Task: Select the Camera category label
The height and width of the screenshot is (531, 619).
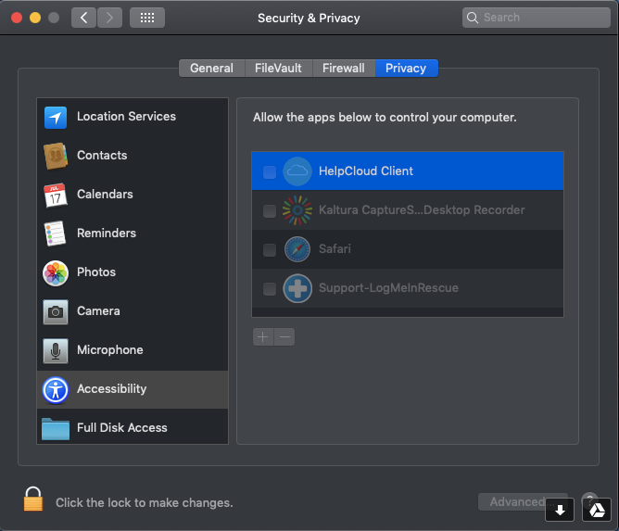Action: pos(98,311)
